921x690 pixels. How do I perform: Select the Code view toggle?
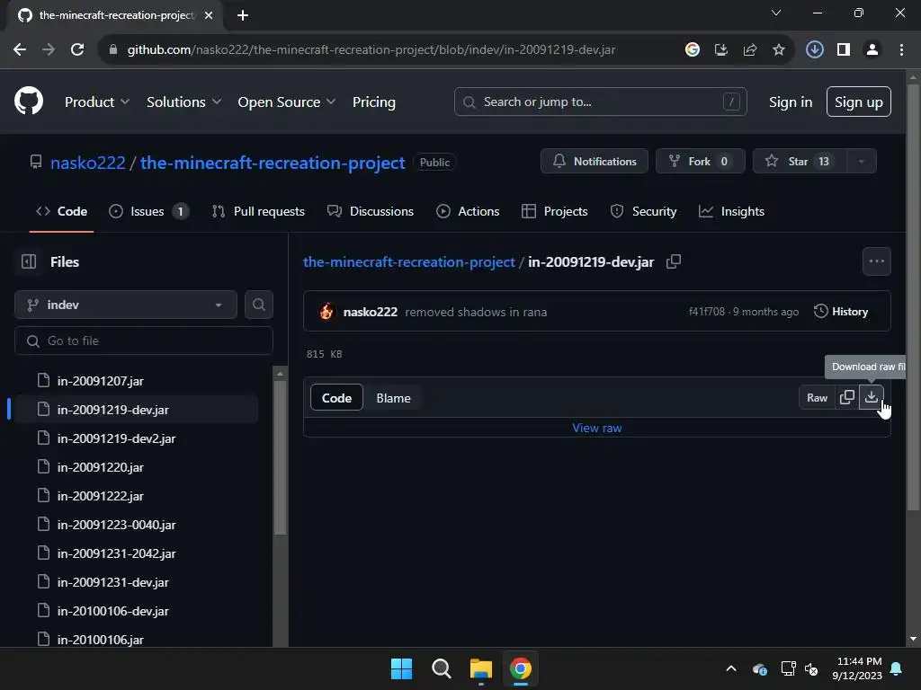[x=336, y=398]
